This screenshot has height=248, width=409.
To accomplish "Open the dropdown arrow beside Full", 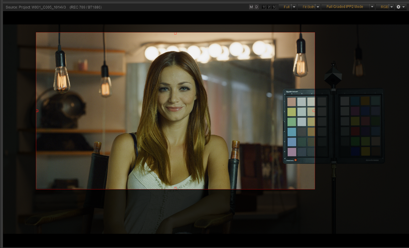I will [x=294, y=7].
